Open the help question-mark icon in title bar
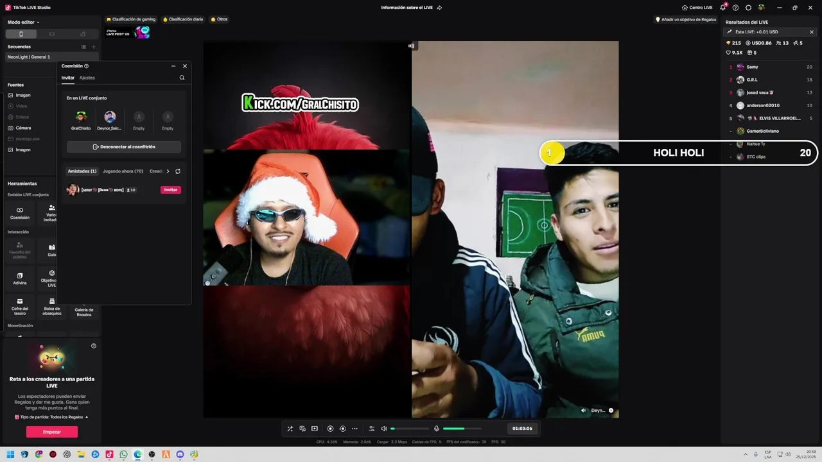The image size is (822, 462). point(735,8)
